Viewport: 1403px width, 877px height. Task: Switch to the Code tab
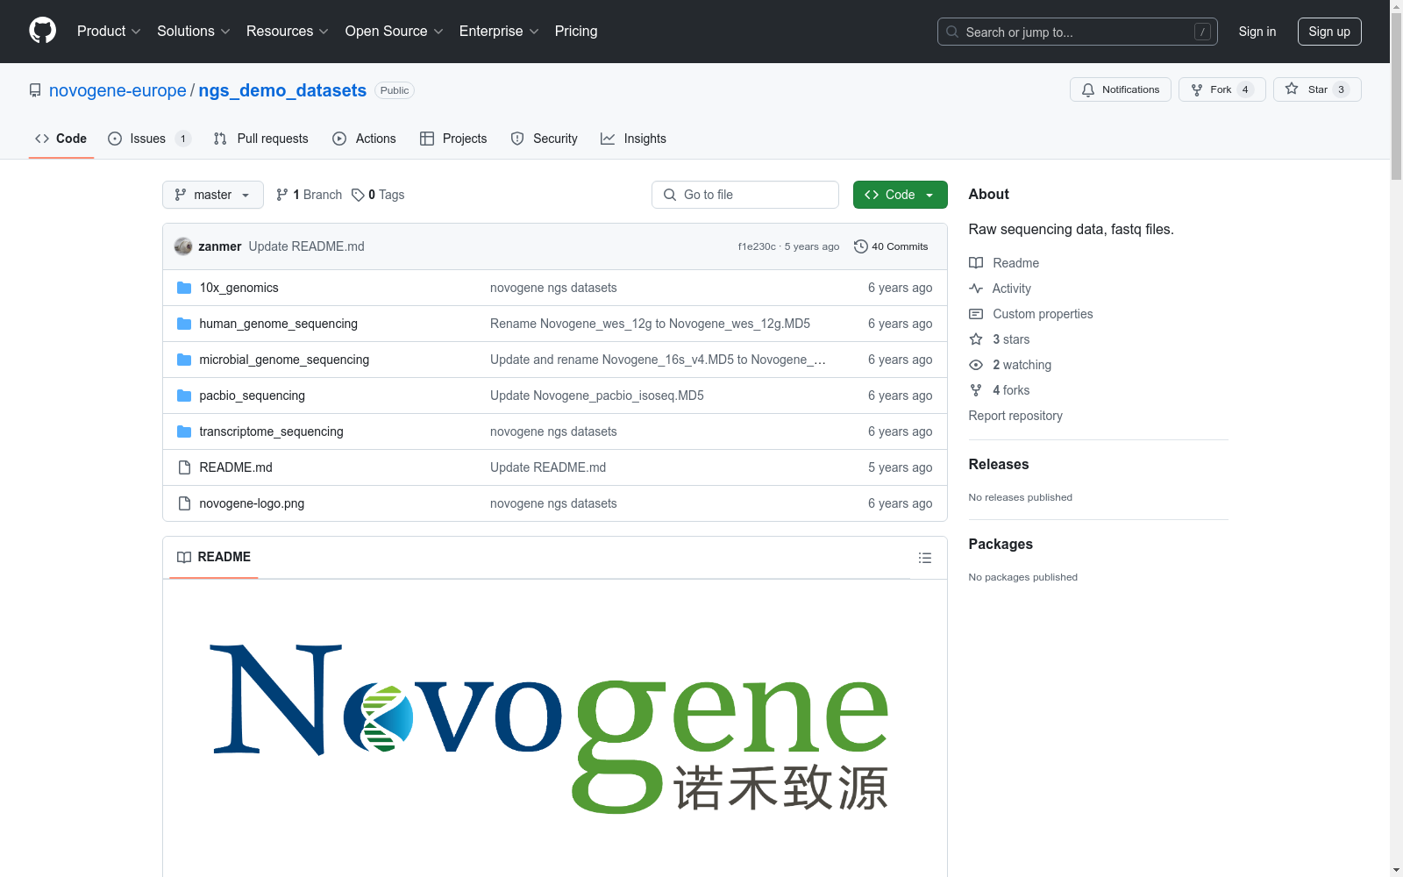coord(61,139)
